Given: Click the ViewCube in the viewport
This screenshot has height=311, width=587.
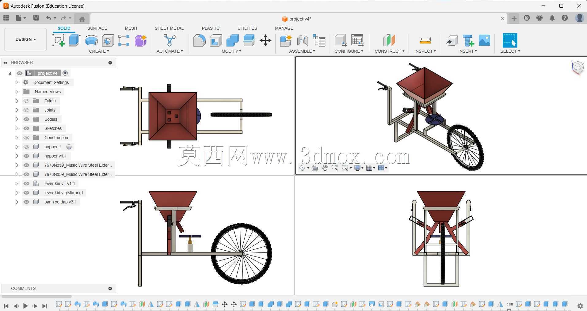Looking at the screenshot, I should pos(577,67).
